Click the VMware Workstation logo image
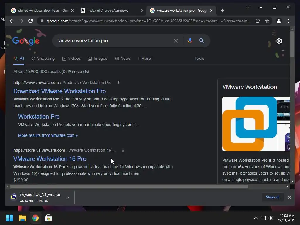This screenshot has width=300, height=225. tap(250, 124)
